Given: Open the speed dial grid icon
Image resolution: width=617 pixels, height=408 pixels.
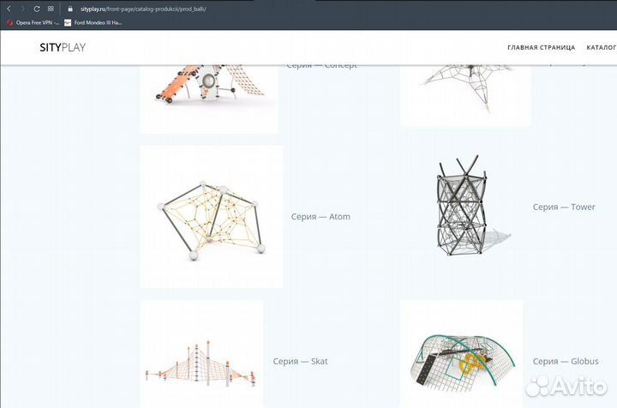Looking at the screenshot, I should 51,9.
